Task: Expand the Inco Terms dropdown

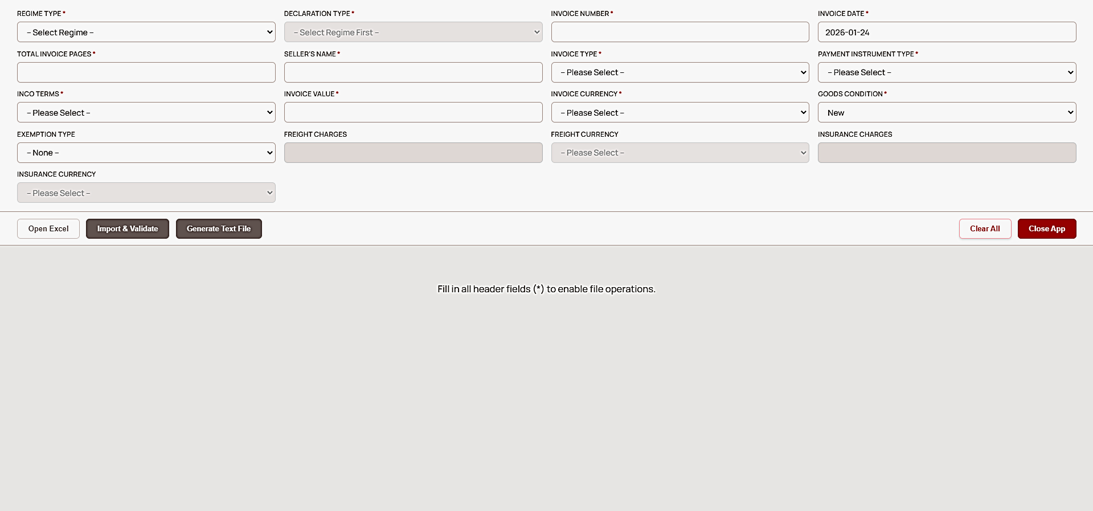Action: (146, 112)
